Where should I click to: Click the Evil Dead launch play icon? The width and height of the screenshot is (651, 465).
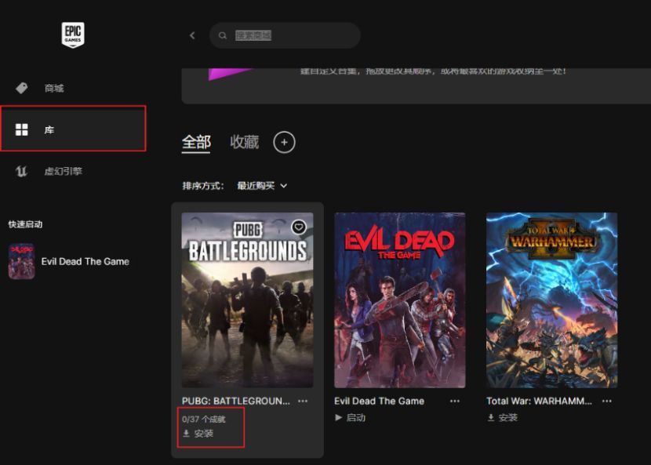pyautogui.click(x=338, y=417)
